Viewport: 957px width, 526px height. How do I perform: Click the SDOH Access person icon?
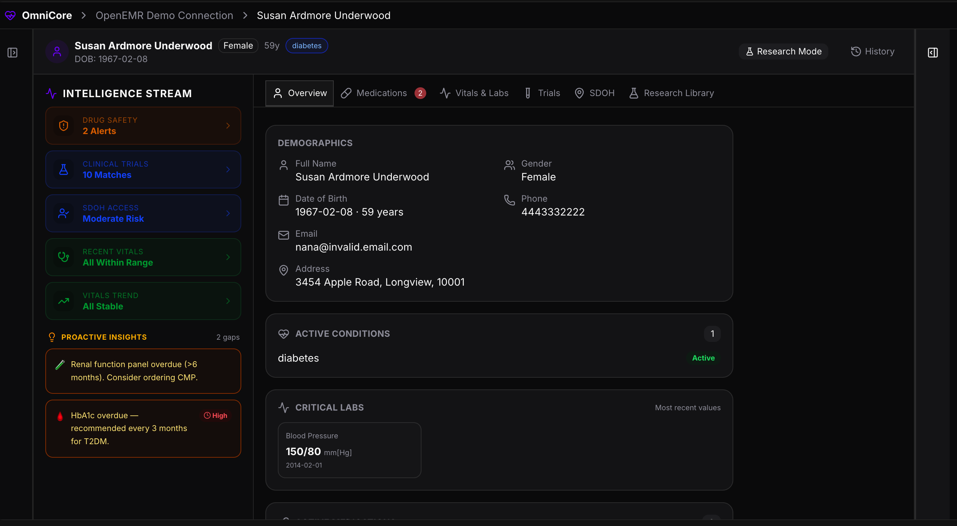[64, 213]
